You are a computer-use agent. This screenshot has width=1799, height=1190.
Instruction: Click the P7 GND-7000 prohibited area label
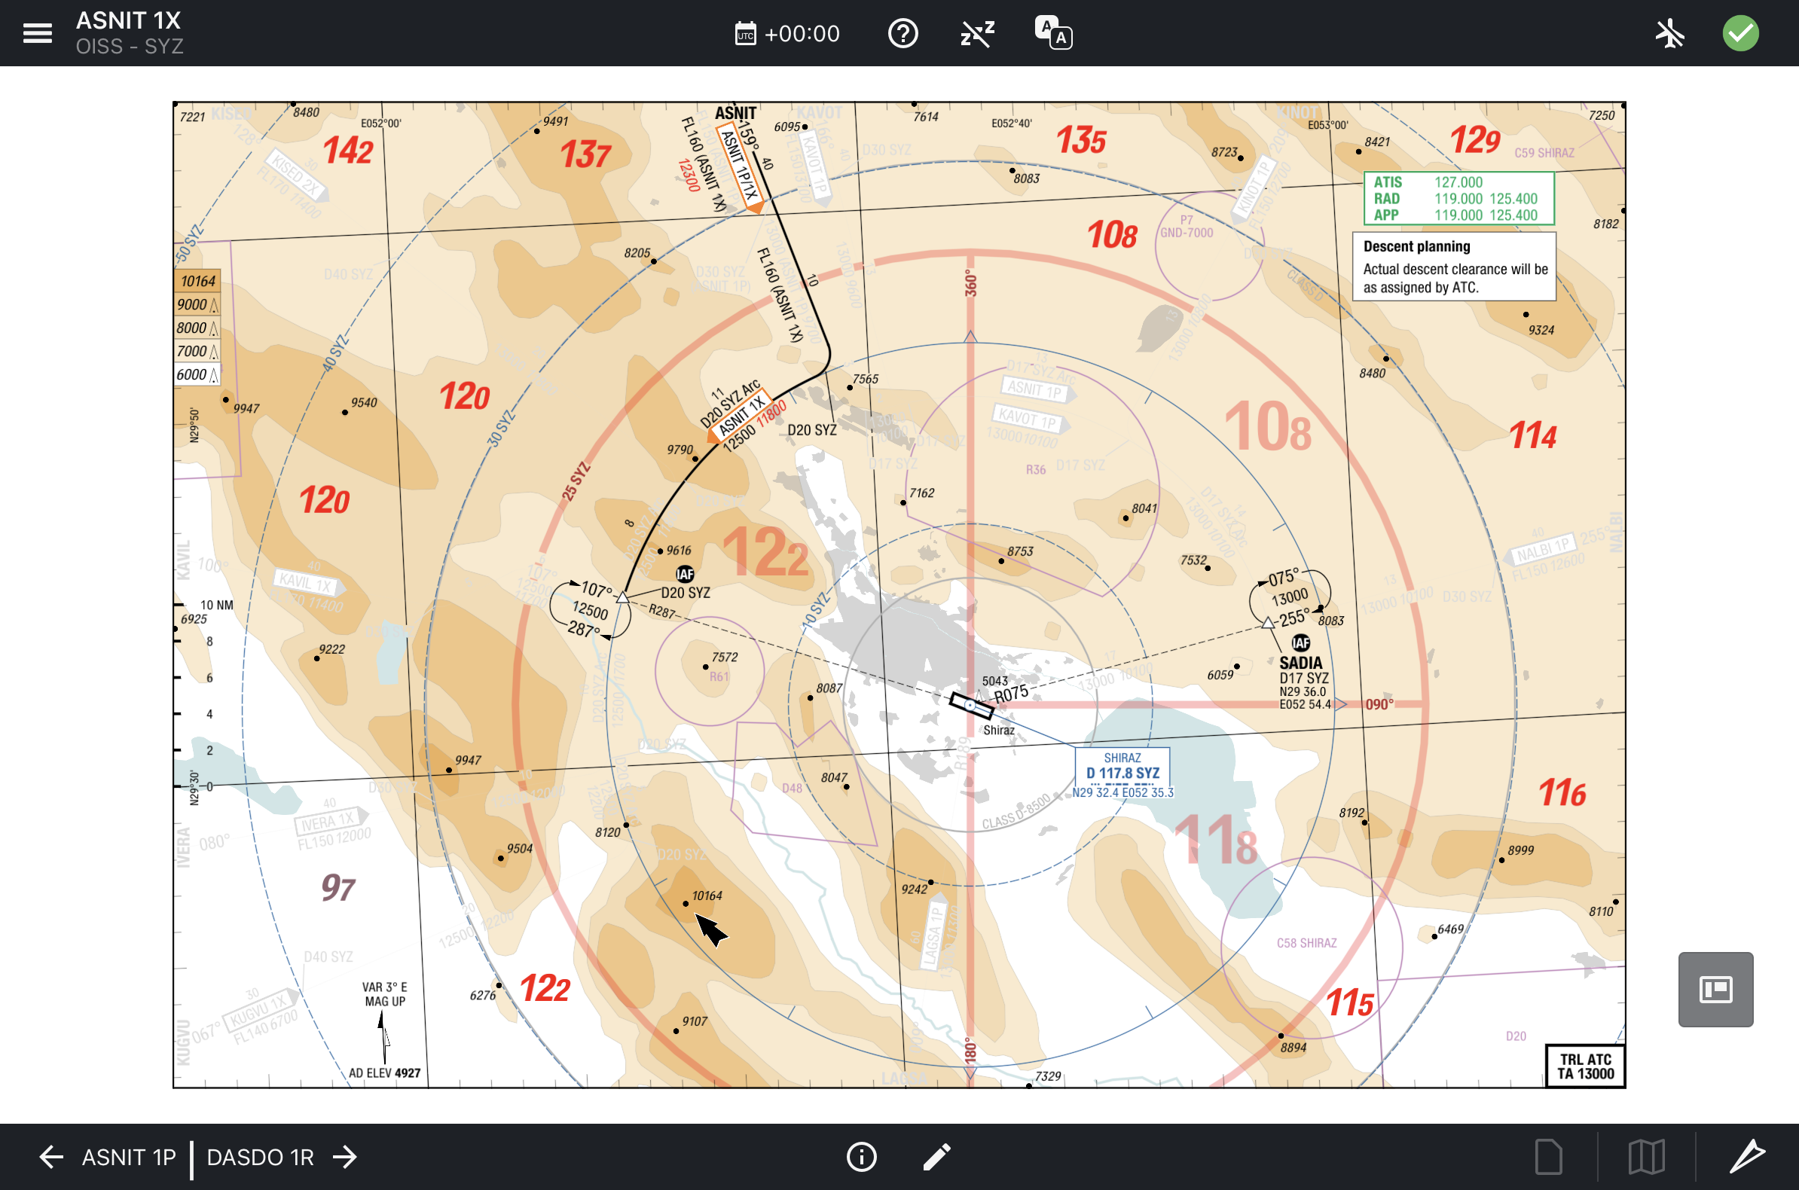tap(1186, 226)
